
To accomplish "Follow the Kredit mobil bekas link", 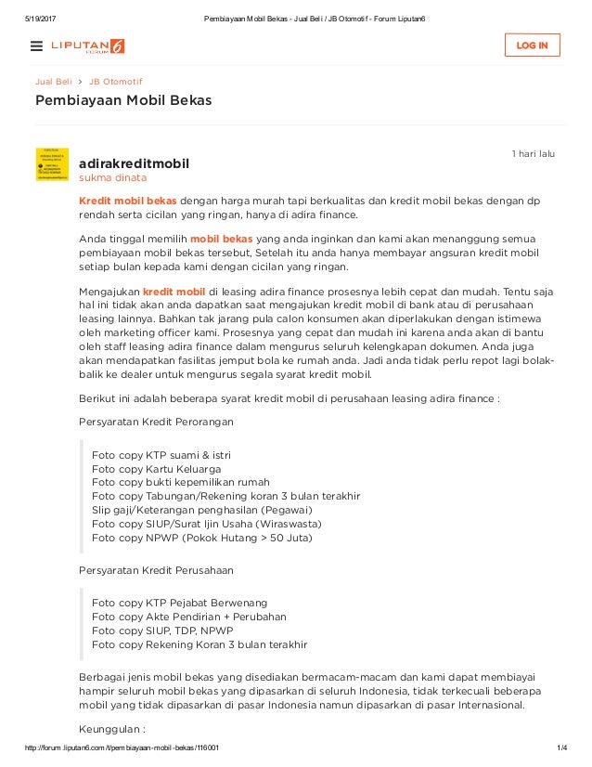I will point(128,201).
